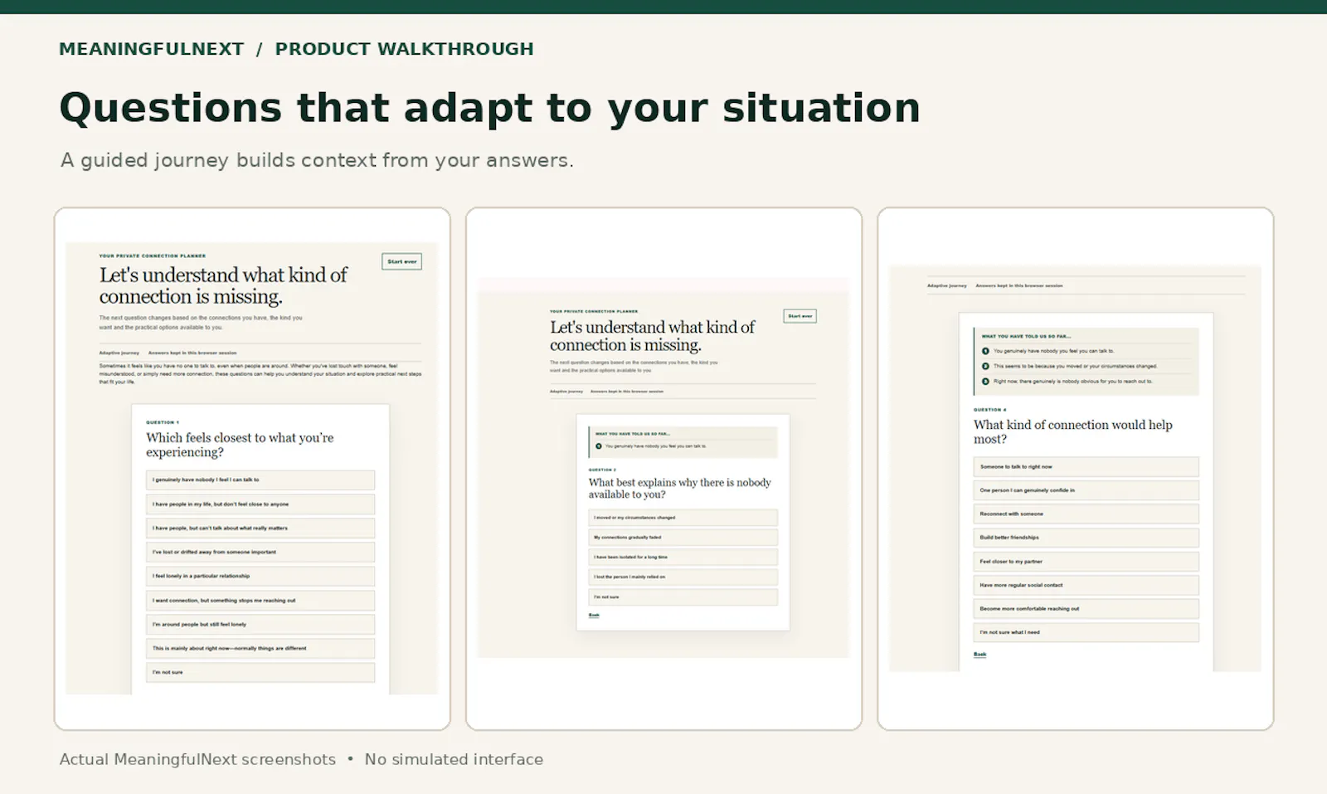Image resolution: width=1327 pixels, height=794 pixels.
Task: Choose 'My connections gradually faded'
Action: point(683,538)
